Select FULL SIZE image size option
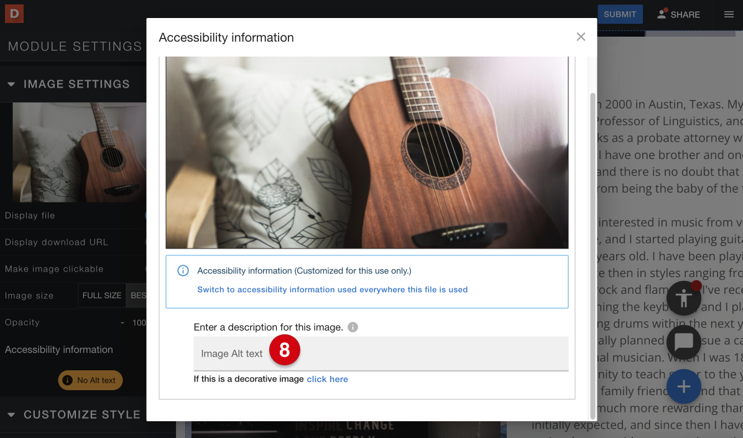The height and width of the screenshot is (438, 743). pos(102,296)
